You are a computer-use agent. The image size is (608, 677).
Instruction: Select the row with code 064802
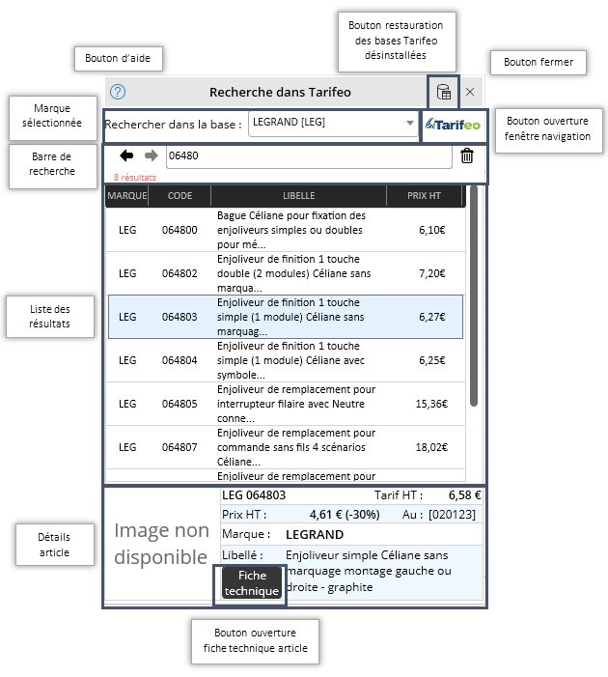(286, 273)
